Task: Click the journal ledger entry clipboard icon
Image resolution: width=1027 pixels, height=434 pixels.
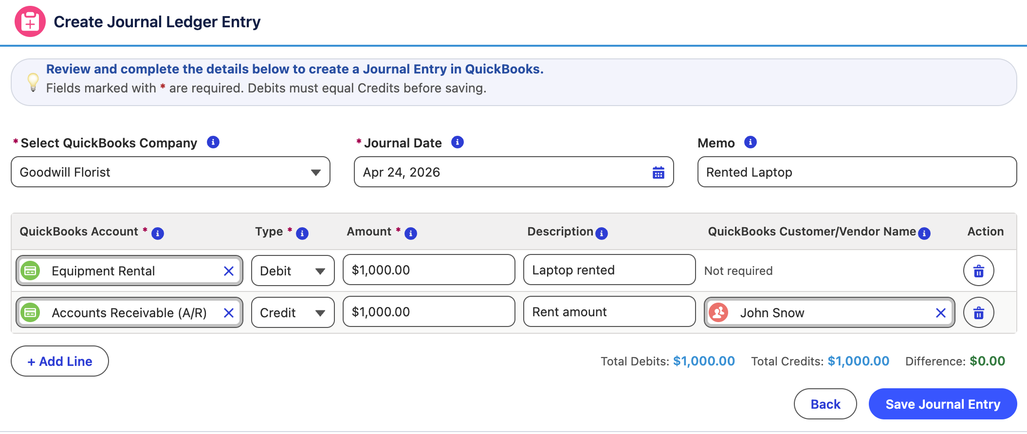Action: click(x=30, y=21)
